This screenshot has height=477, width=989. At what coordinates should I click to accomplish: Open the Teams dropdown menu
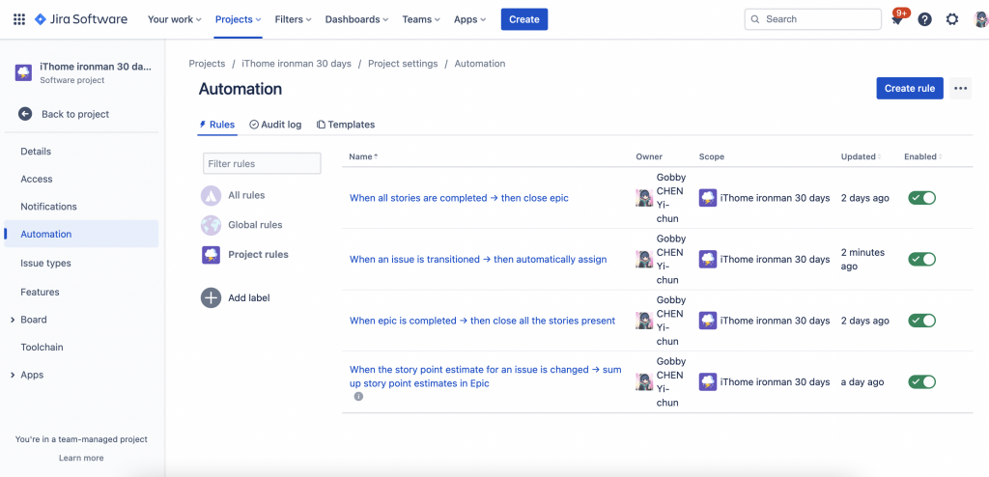(x=421, y=19)
